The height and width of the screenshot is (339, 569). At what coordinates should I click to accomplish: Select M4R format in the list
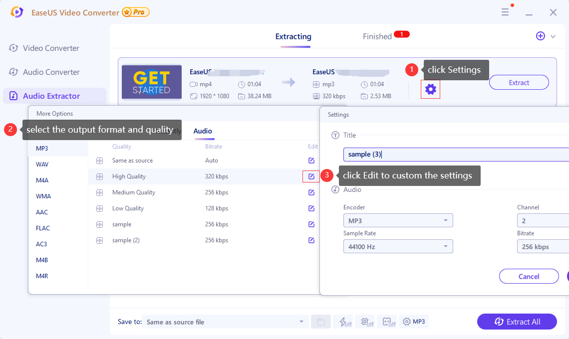[58, 276]
